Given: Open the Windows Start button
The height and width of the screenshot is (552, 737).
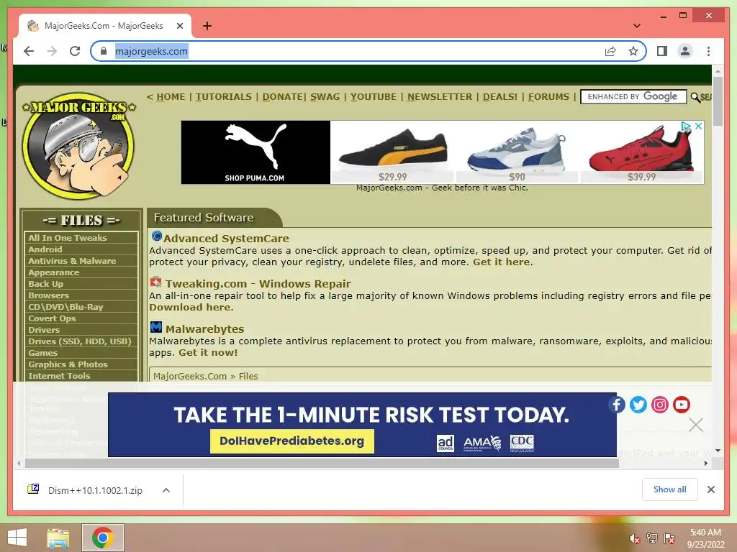Looking at the screenshot, I should tap(17, 538).
